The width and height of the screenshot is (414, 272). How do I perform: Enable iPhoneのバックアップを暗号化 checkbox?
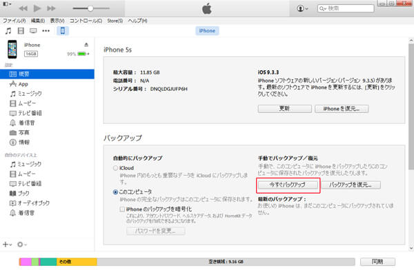point(122,209)
